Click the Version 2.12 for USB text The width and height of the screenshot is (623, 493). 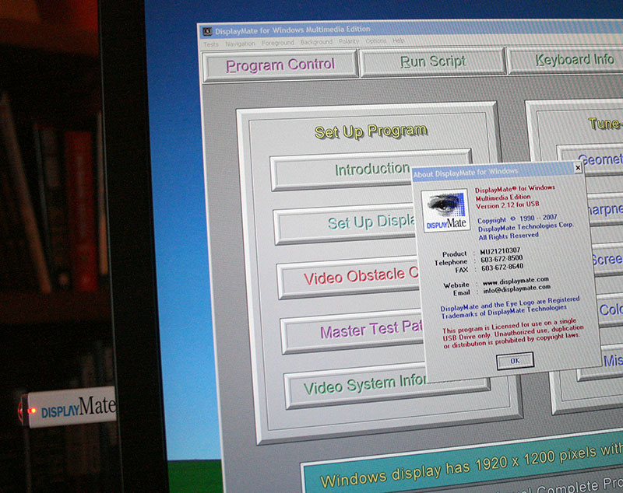[x=508, y=205]
